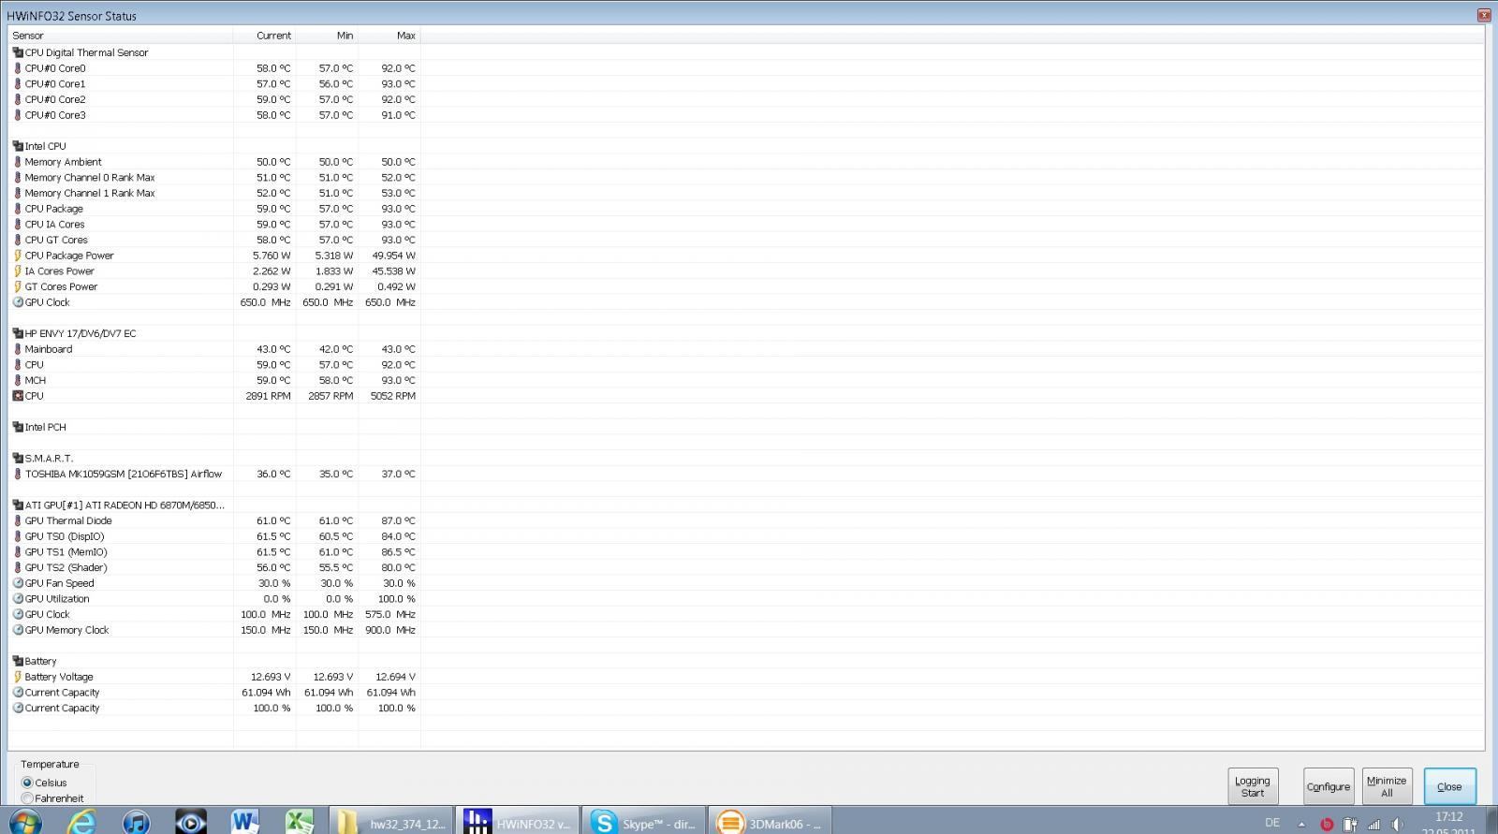Select Memory Channel 0 Rank Max row
The width and height of the screenshot is (1498, 834).
point(214,178)
